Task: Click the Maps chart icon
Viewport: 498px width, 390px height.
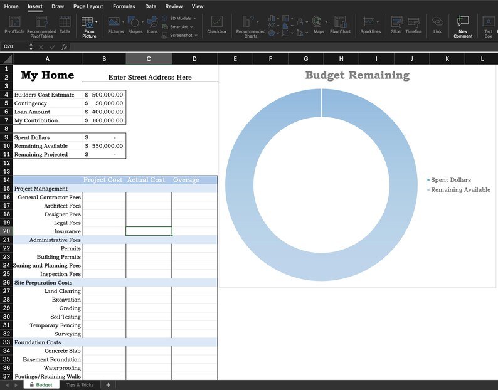Action: click(x=317, y=21)
